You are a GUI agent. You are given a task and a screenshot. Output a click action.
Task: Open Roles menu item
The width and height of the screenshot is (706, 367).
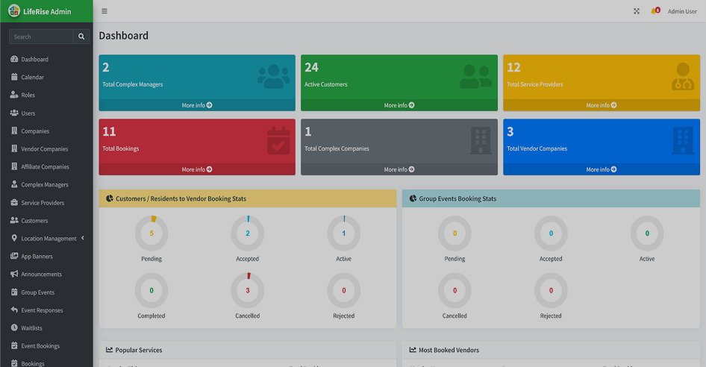point(46,95)
